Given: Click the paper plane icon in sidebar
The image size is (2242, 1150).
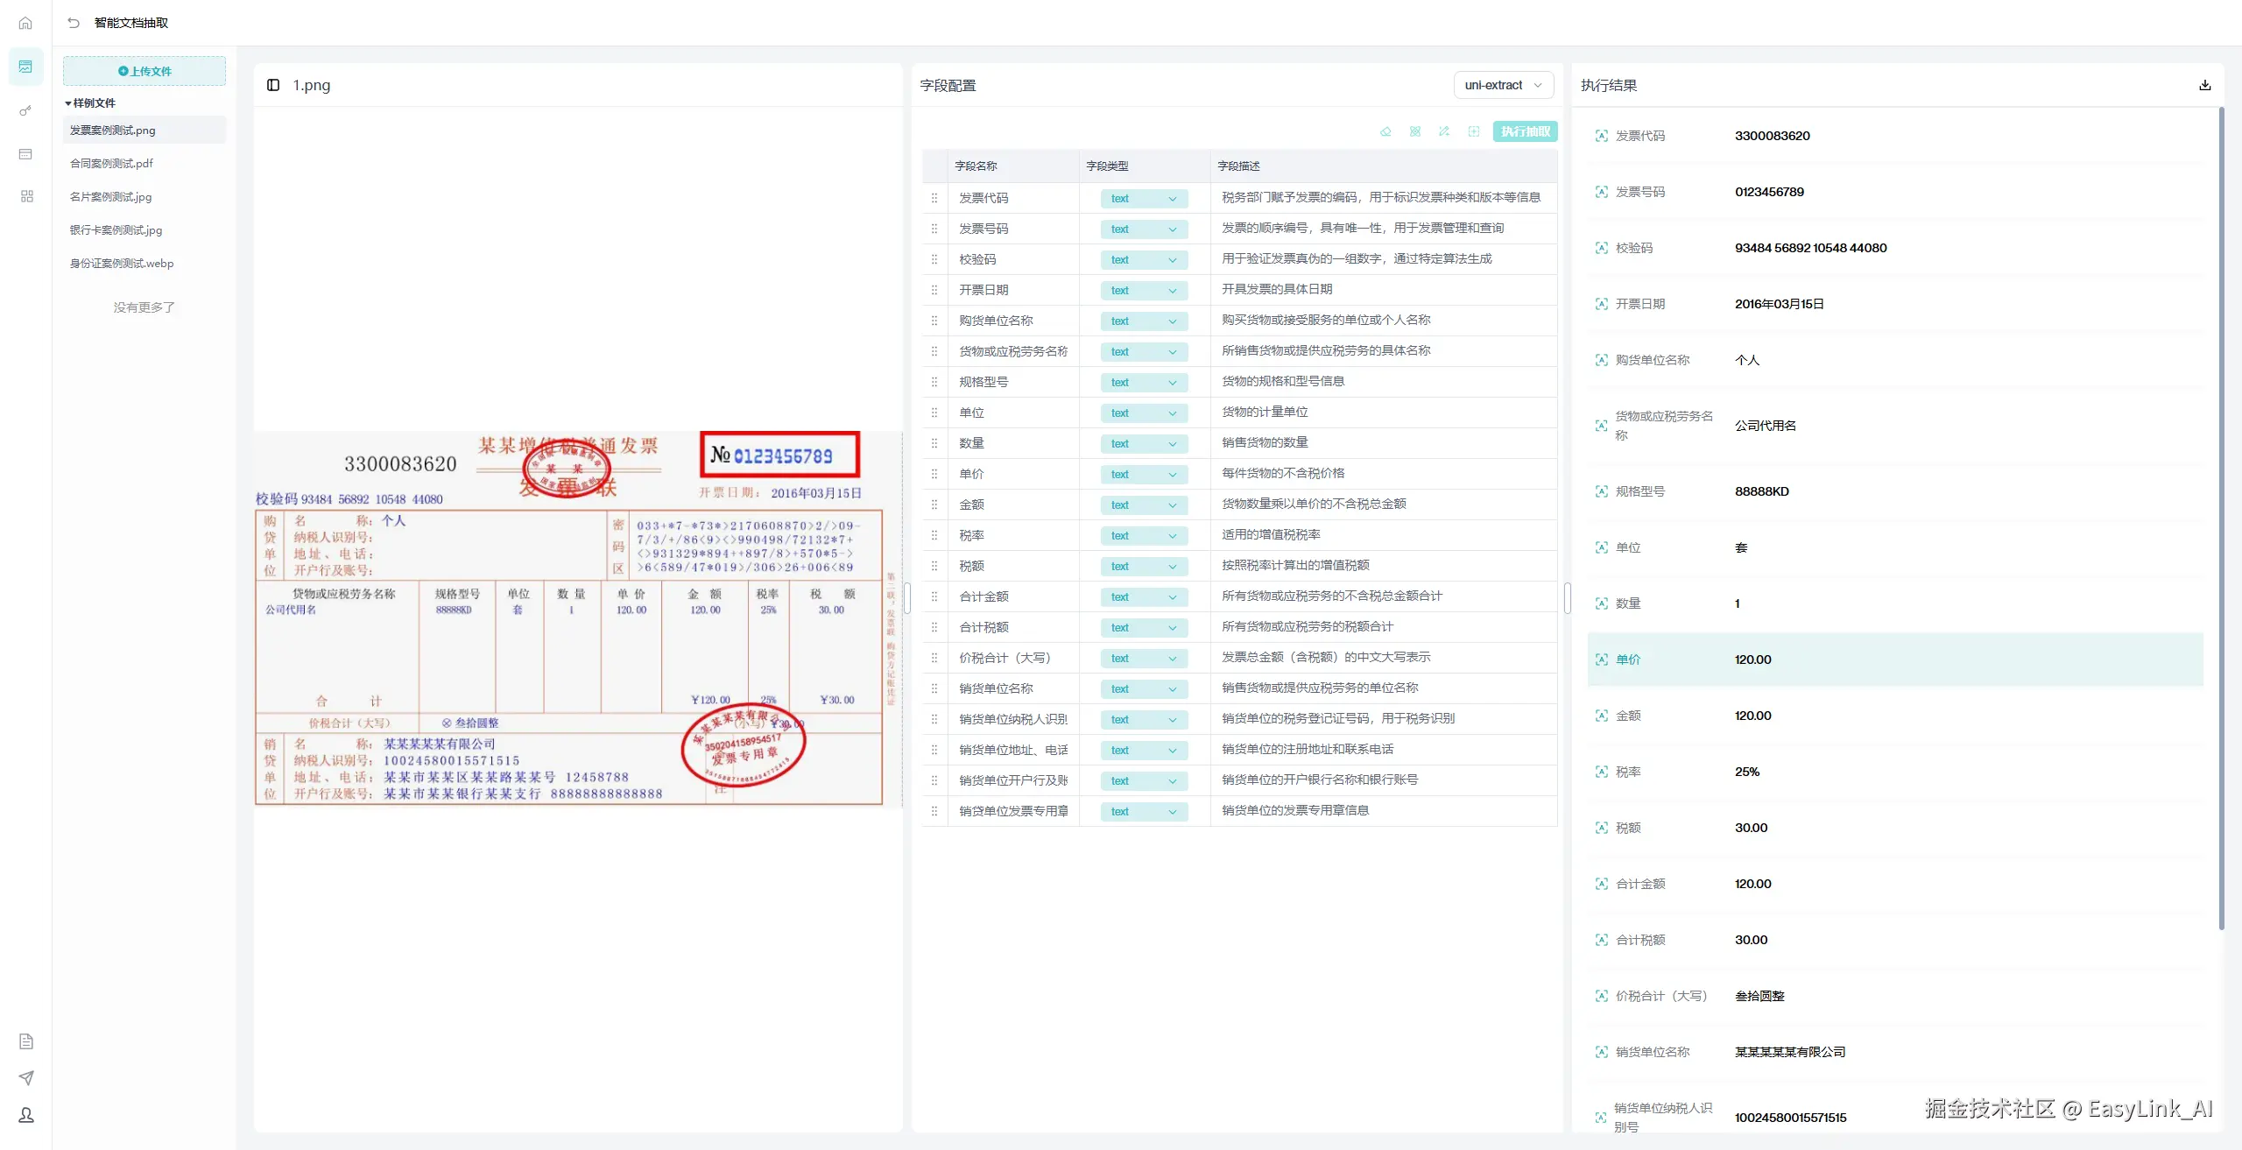Looking at the screenshot, I should 26,1077.
